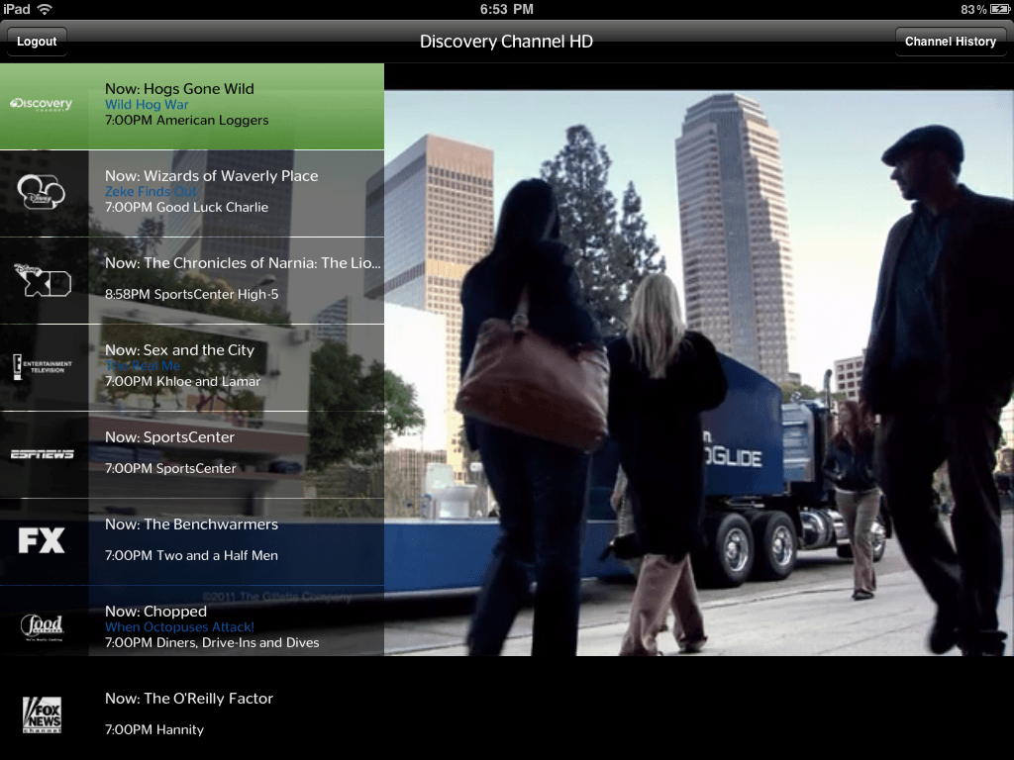This screenshot has width=1014, height=760.
Task: Tap the Disney Channel logo
Action: tap(42, 192)
